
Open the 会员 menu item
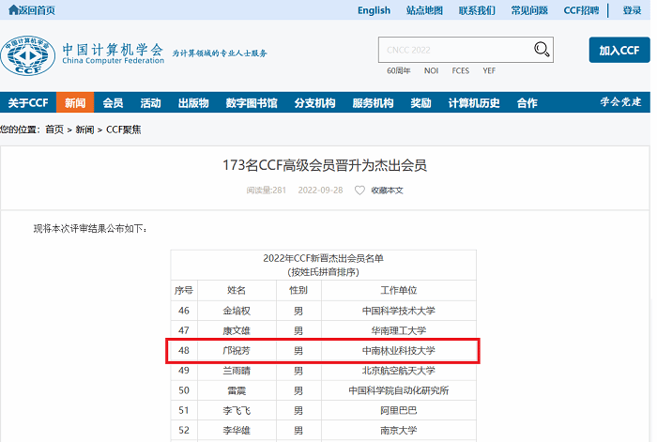[x=113, y=103]
